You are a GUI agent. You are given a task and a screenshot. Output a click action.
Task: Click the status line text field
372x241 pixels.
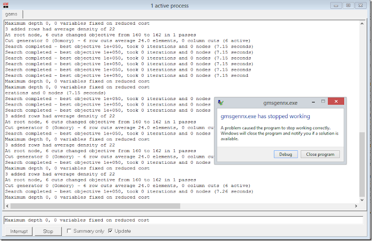pos(183,220)
